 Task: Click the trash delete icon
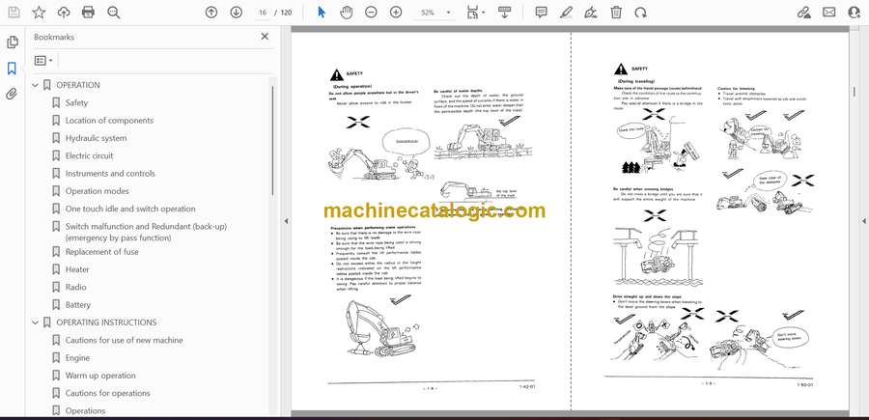(616, 13)
